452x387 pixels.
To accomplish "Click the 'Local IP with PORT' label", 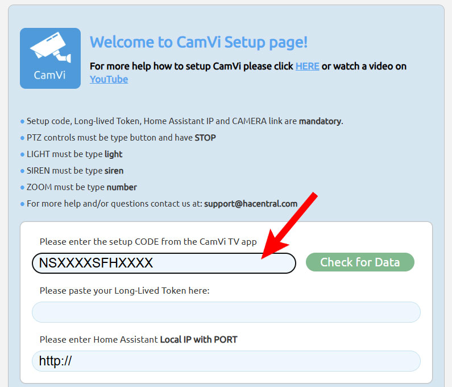I will 198,340.
